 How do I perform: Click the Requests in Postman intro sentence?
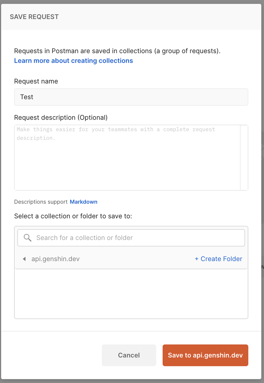coord(117,51)
